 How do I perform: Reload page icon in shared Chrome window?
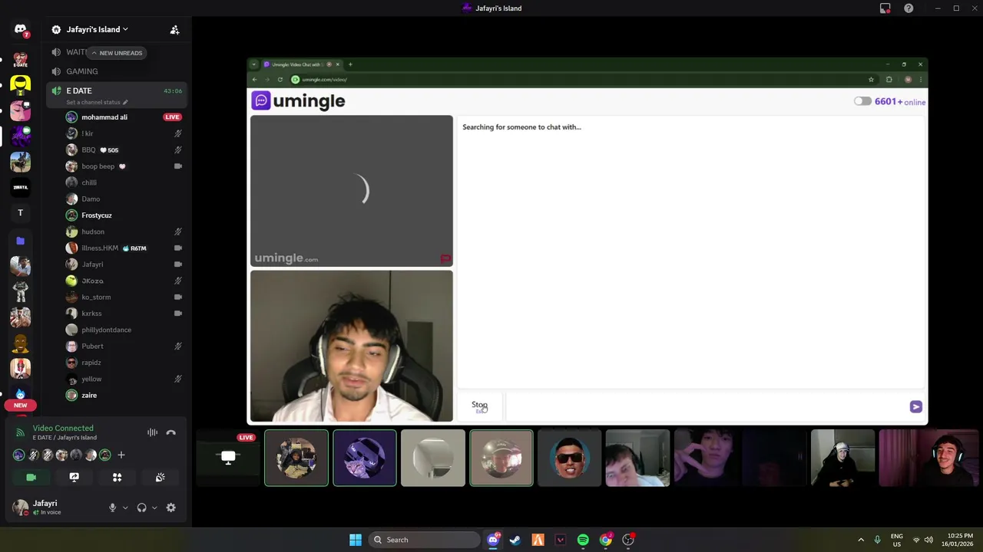(x=280, y=80)
